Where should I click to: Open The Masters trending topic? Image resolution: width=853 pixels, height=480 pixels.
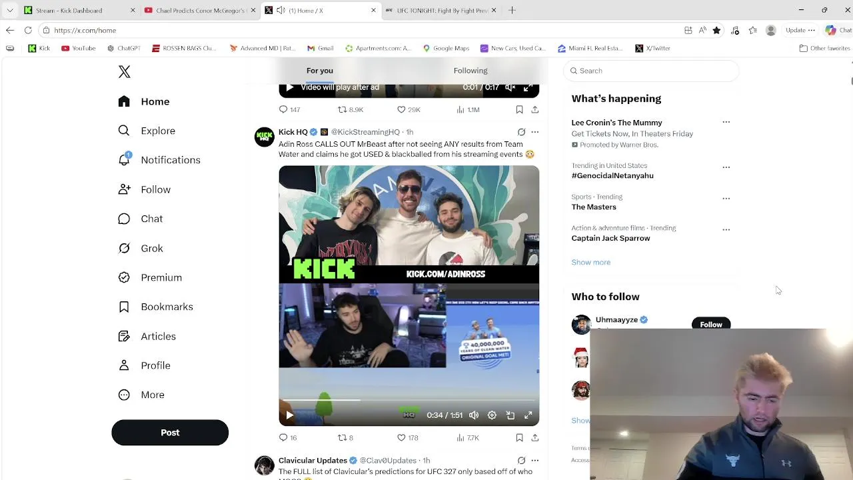(594, 207)
